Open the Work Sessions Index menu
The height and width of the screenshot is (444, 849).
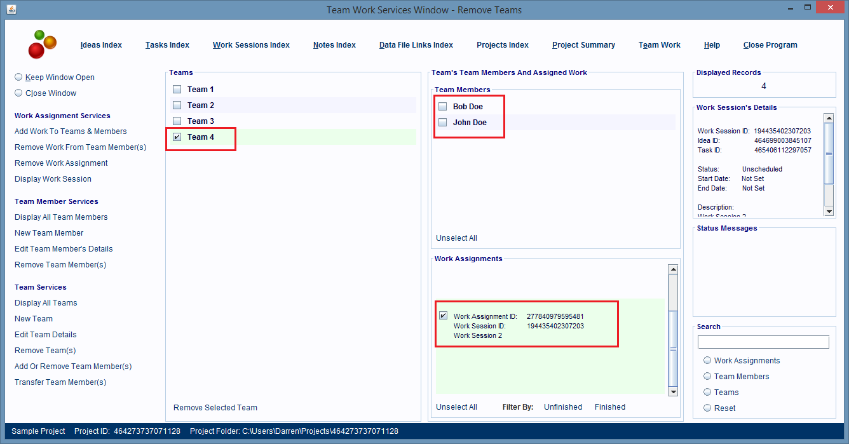coord(251,45)
